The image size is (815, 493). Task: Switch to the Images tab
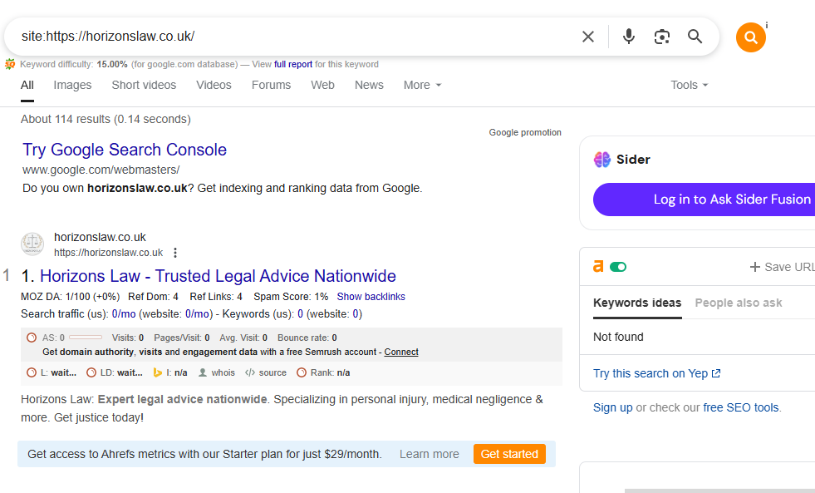click(72, 85)
